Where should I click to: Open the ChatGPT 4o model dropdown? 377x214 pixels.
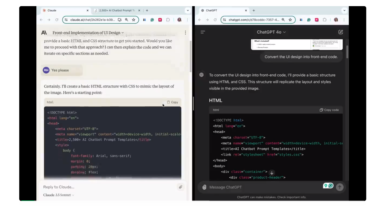tap(271, 32)
